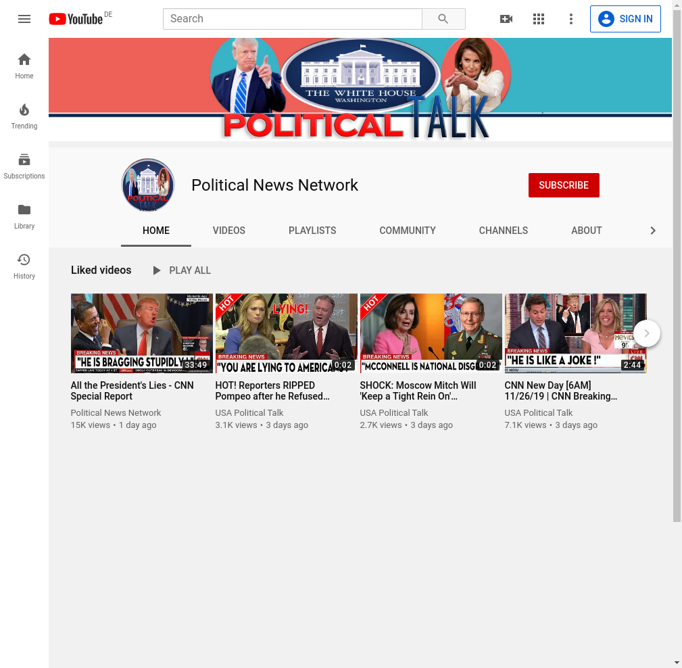Open the hamburger guide menu
The height and width of the screenshot is (668, 682).
24,19
